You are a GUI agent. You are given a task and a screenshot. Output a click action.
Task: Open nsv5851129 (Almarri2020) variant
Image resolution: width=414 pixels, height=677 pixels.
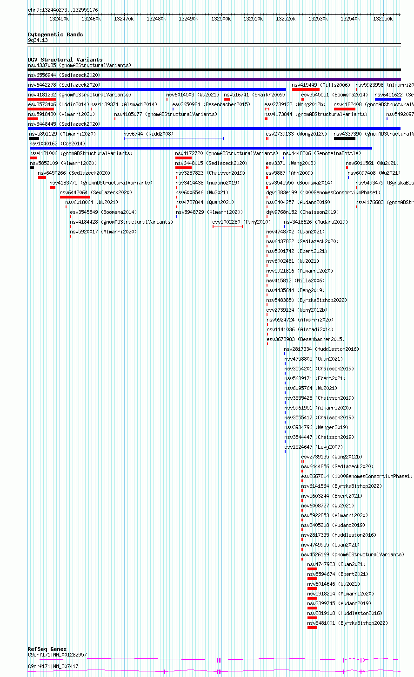[62, 134]
